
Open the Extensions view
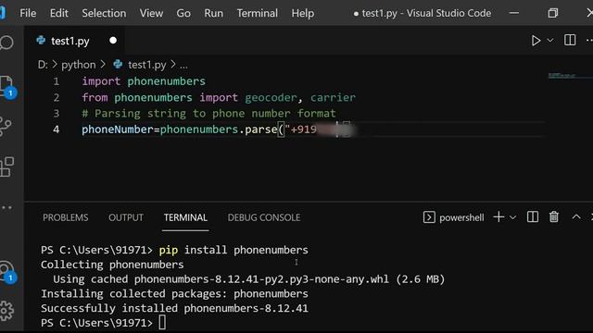tap(6, 166)
